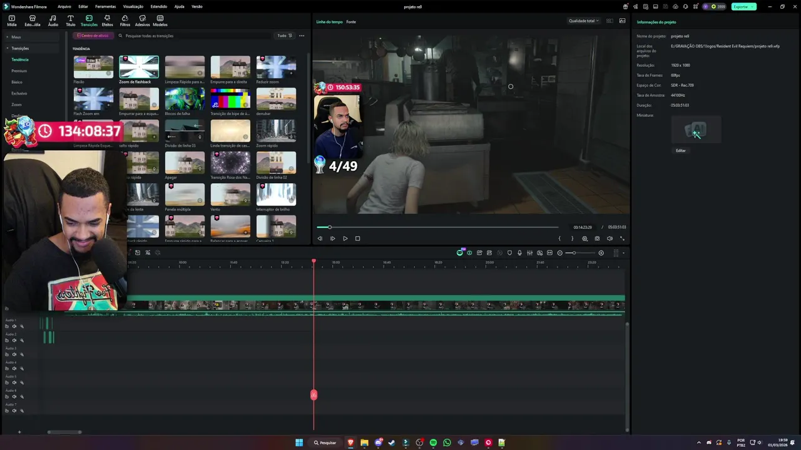Open timeline layout options dropdown arrow
The width and height of the screenshot is (801, 450).
click(623, 252)
